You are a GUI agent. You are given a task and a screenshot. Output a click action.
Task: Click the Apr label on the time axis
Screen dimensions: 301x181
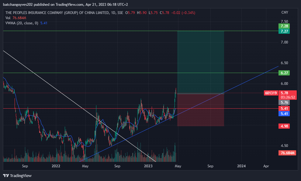(x=266, y=166)
